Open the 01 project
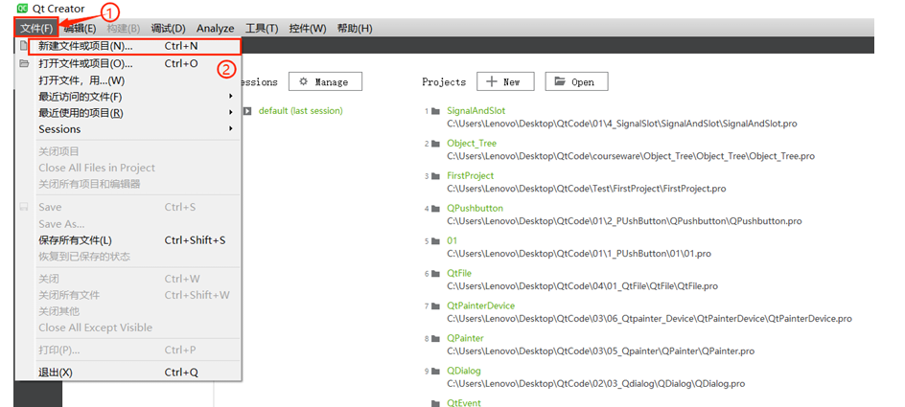Screen dimensions: 905x407 [452, 240]
